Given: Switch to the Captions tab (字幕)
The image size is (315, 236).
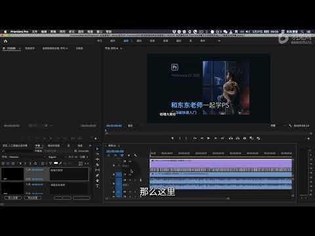Looking at the screenshot, I should [38, 146].
